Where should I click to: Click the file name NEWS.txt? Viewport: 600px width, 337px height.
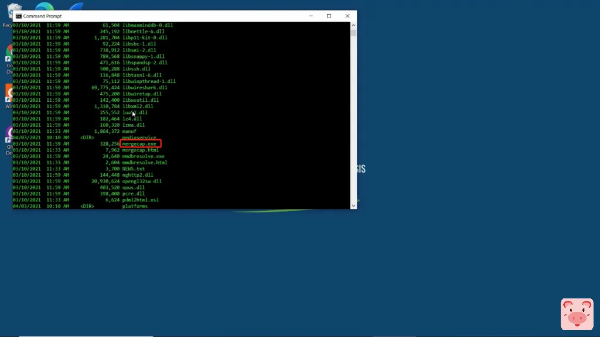point(134,168)
